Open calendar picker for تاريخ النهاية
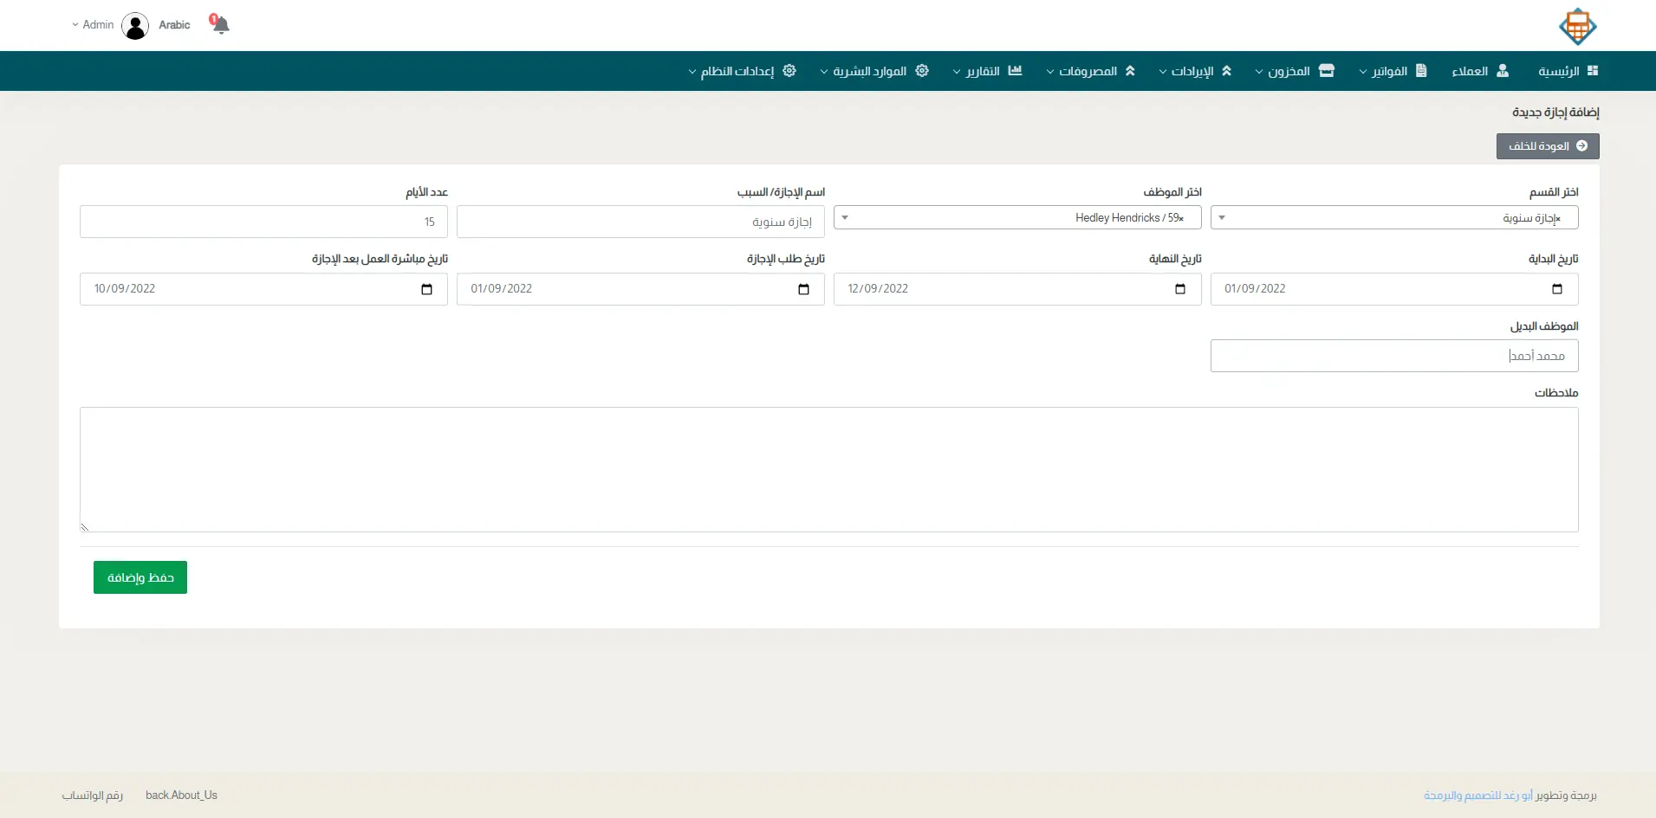 point(1179,289)
